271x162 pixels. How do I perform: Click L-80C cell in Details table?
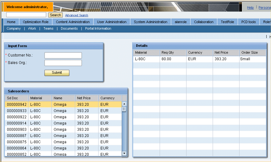(146, 59)
